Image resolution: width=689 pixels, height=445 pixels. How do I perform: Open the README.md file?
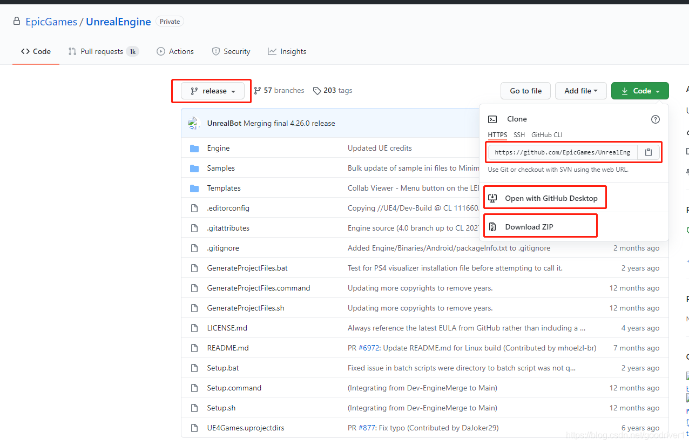click(x=228, y=348)
